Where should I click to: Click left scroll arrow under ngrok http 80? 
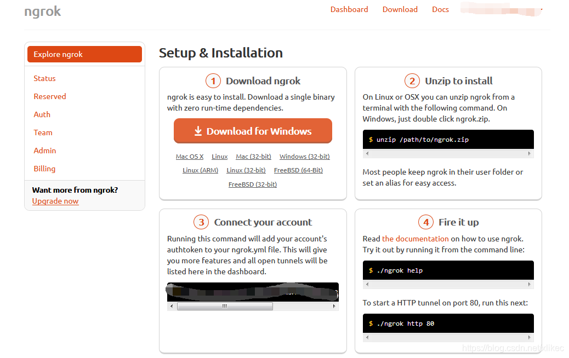[367, 337]
